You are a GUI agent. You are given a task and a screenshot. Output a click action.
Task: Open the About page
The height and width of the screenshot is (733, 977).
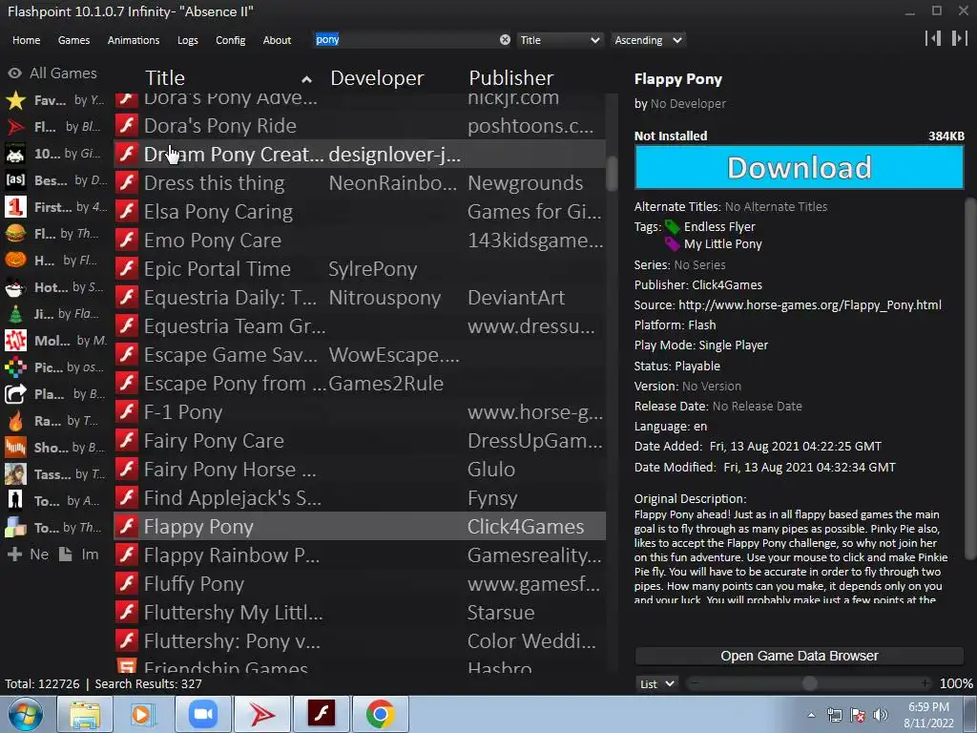point(277,40)
